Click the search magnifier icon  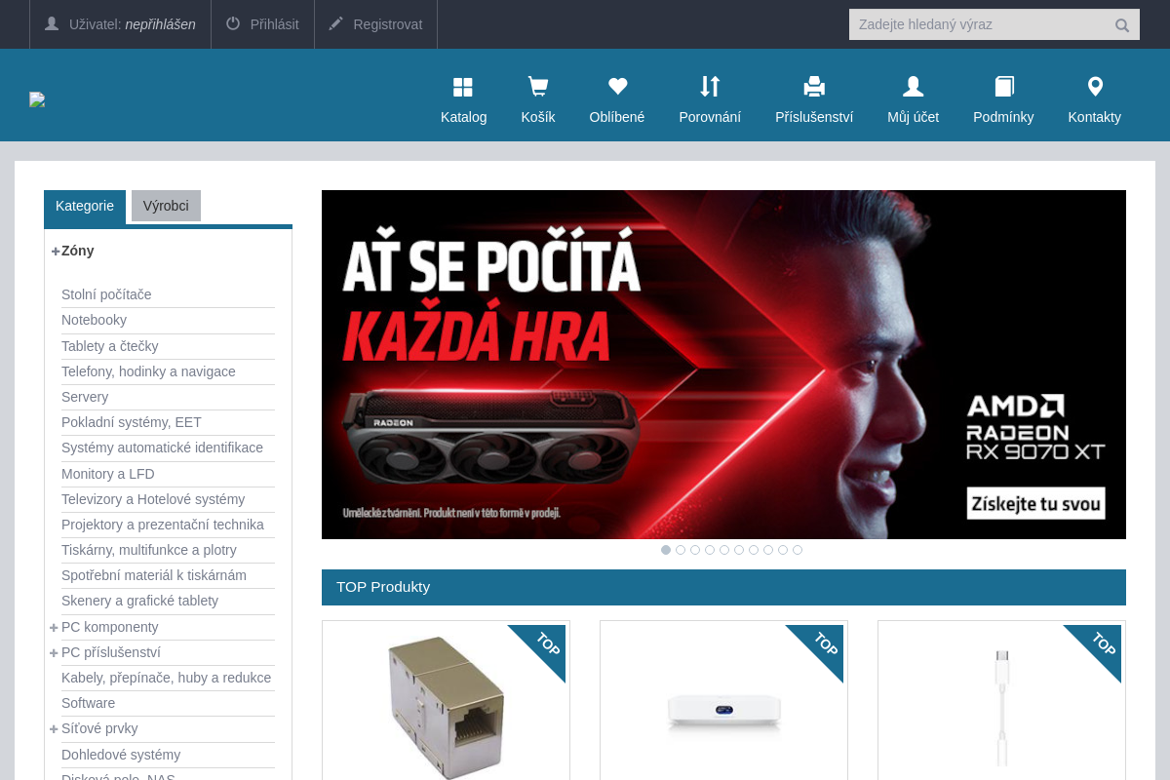(1122, 25)
